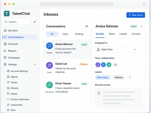Click the blue team member avatar
The height and width of the screenshot is (113, 151).
click(103, 65)
